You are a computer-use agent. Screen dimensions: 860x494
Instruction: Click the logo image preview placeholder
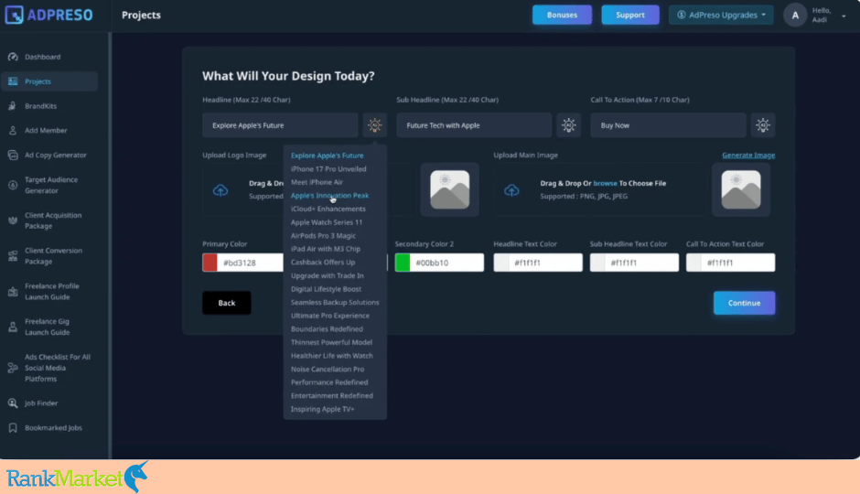point(450,189)
